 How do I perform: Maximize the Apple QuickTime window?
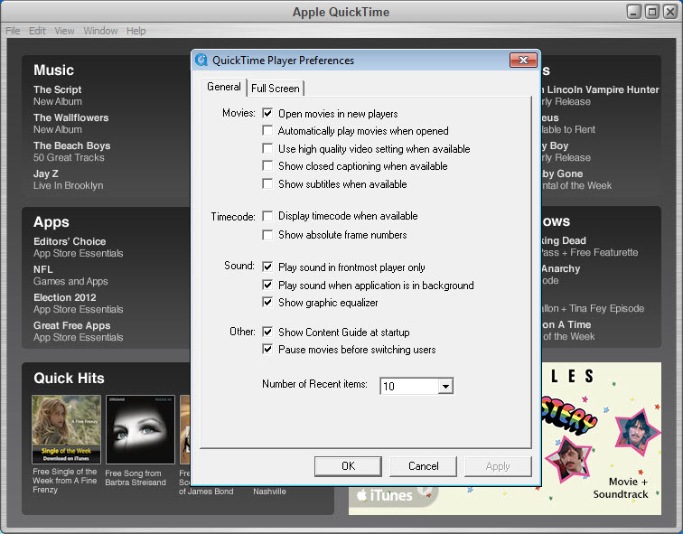tap(652, 12)
